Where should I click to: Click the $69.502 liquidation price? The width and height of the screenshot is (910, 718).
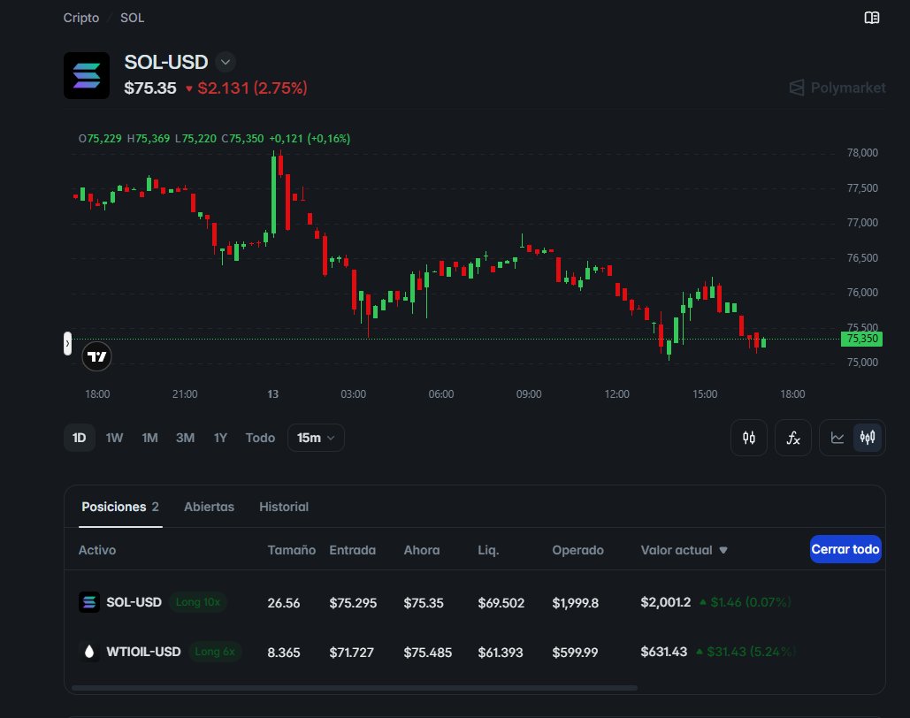click(x=501, y=603)
